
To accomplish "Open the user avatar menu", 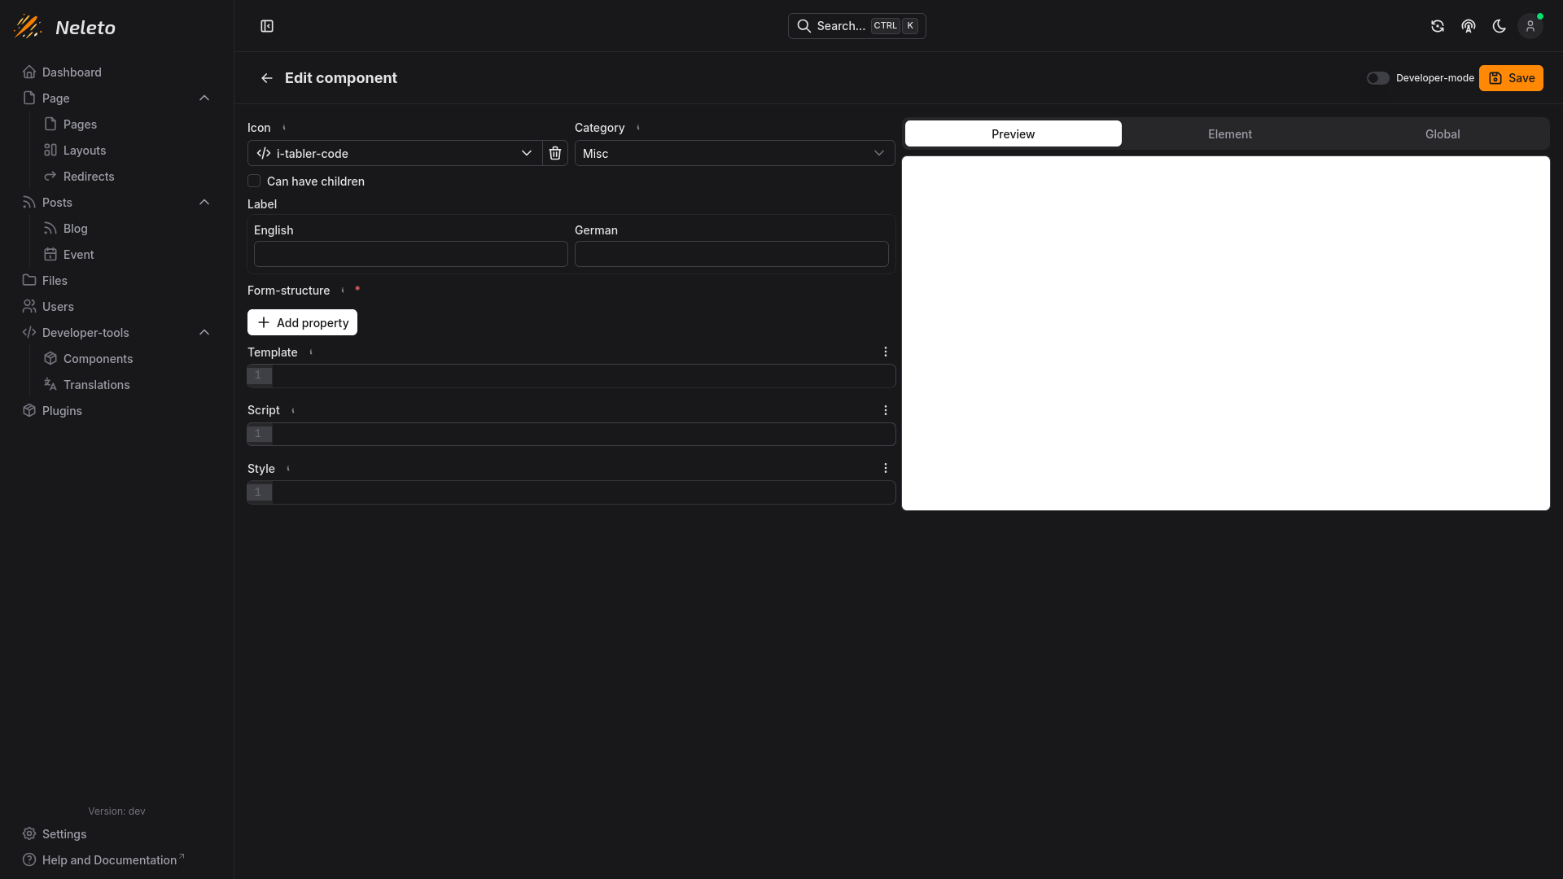I will click(x=1530, y=26).
